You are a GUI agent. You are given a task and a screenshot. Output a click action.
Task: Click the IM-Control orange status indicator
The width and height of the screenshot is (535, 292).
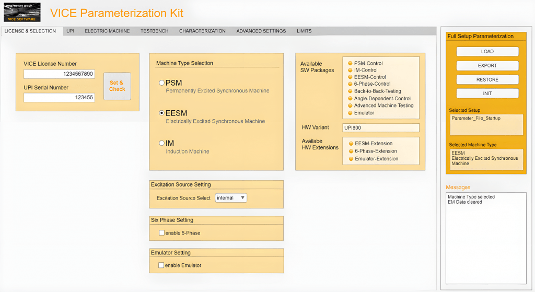pos(350,71)
